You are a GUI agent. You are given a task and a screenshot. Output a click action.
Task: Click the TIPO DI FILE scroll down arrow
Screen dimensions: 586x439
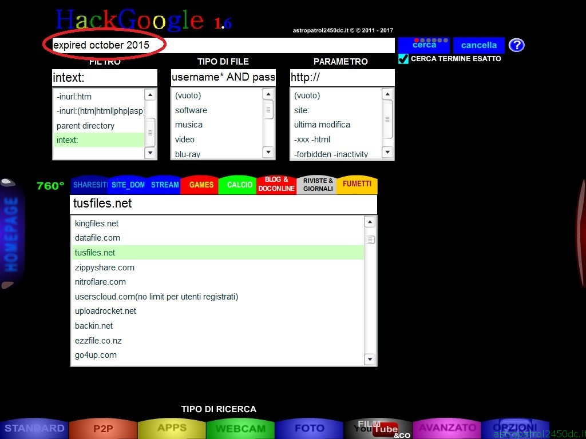point(268,152)
